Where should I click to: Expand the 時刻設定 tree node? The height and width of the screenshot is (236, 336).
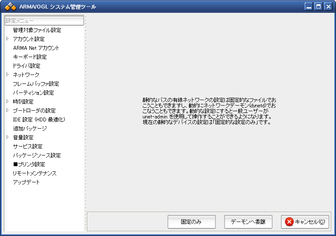pos(7,101)
